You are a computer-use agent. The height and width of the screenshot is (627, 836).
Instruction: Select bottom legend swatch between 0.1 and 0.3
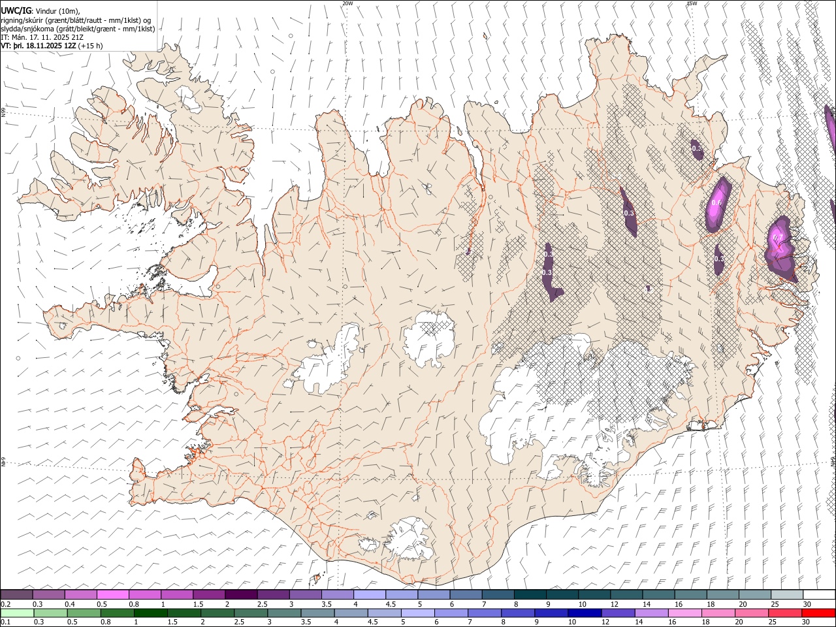16,613
